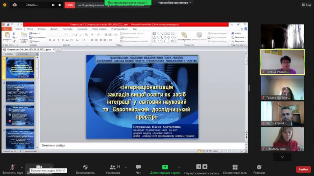This screenshot has width=314, height=176.
Task: Open the Чат chat panel
Action: (138, 167)
